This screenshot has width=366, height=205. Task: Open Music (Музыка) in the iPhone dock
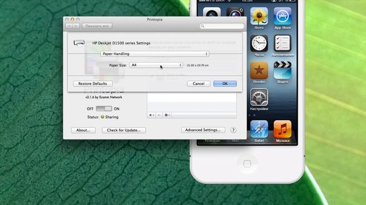pos(283,129)
